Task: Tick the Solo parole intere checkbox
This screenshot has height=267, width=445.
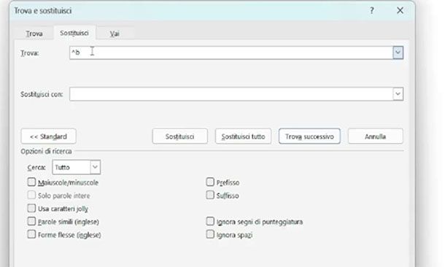Action: pyautogui.click(x=31, y=195)
